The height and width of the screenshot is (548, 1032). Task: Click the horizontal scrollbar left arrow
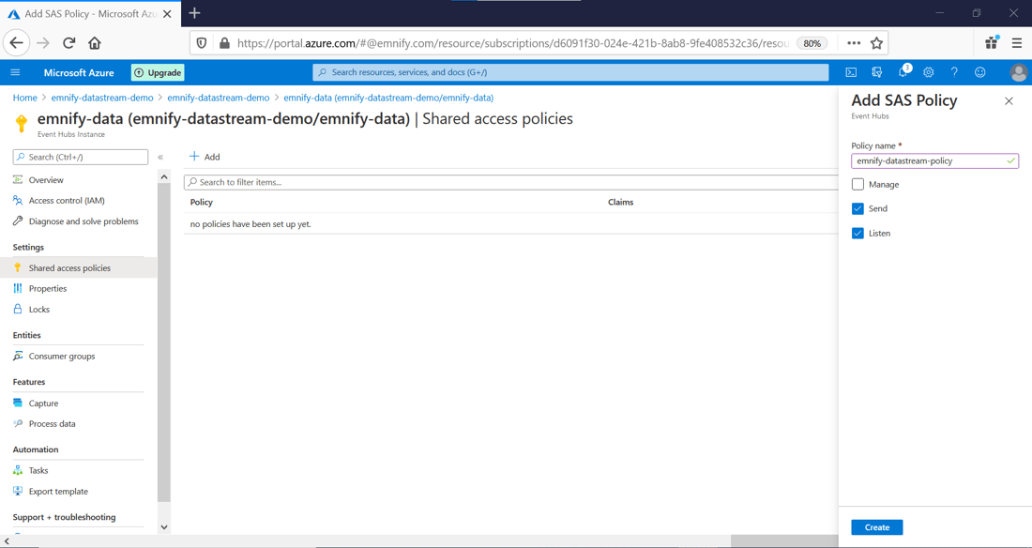(x=6, y=540)
